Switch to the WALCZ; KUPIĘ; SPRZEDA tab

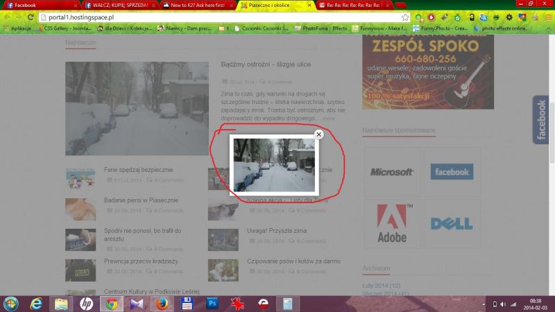coord(119,6)
